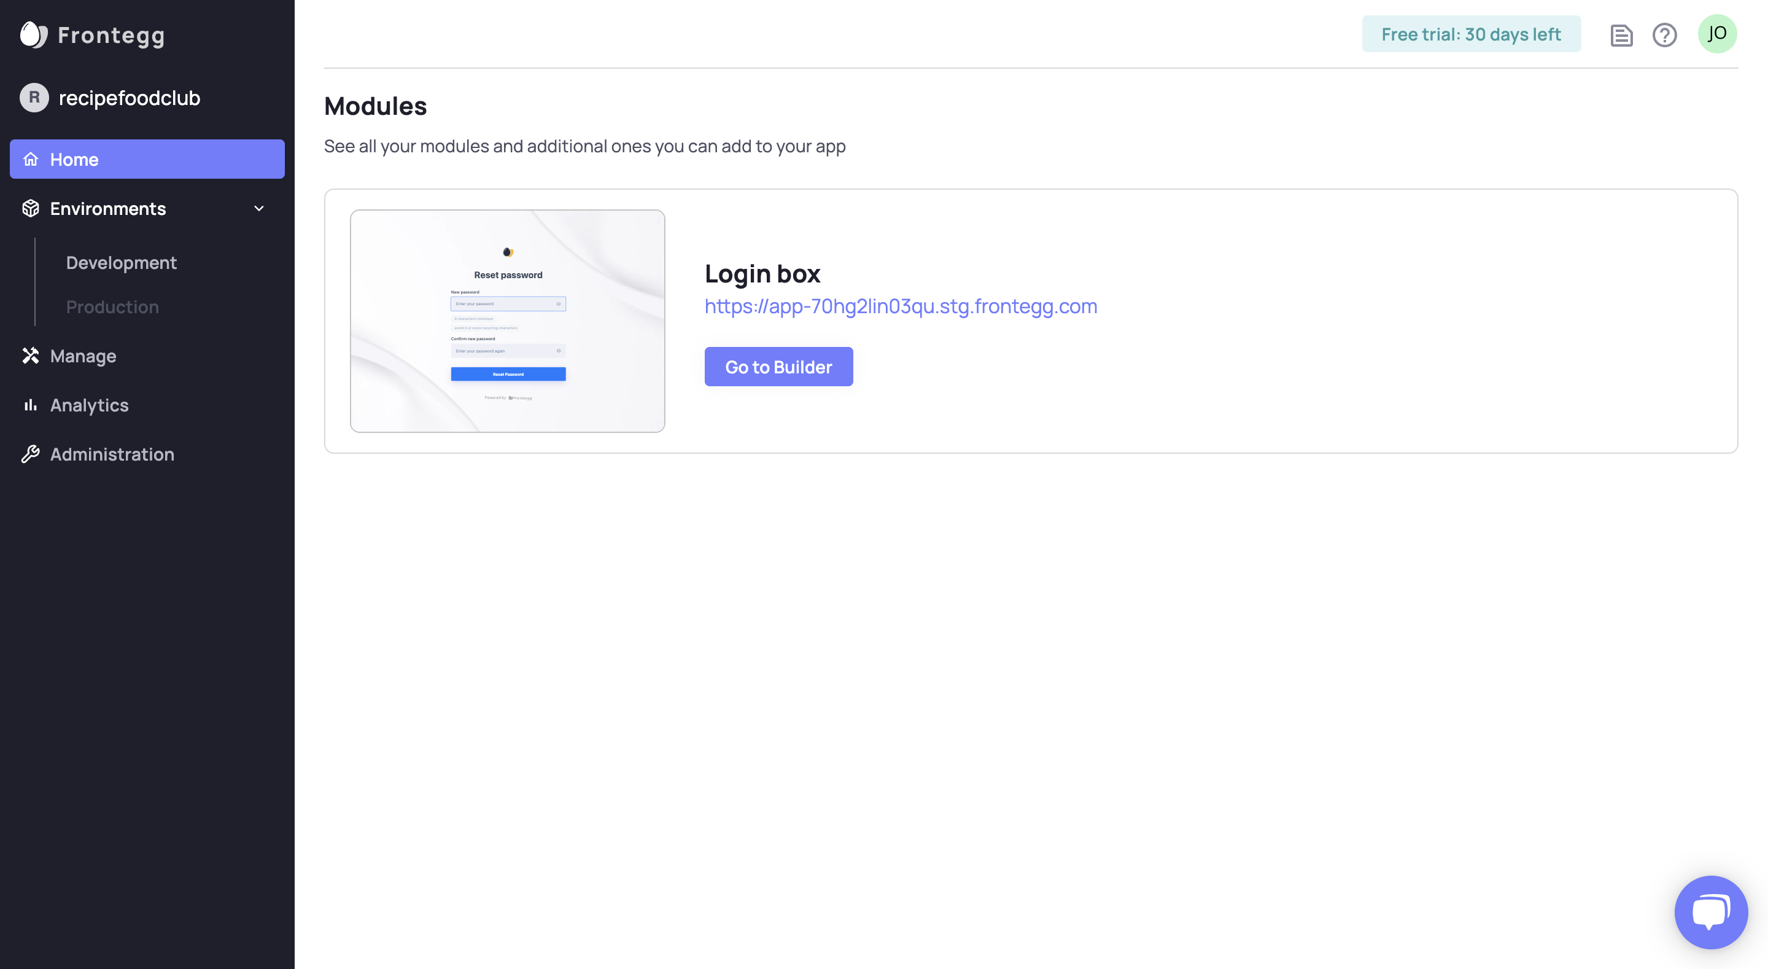Click the Administration wrench icon
The width and height of the screenshot is (1768, 969).
[31, 454]
